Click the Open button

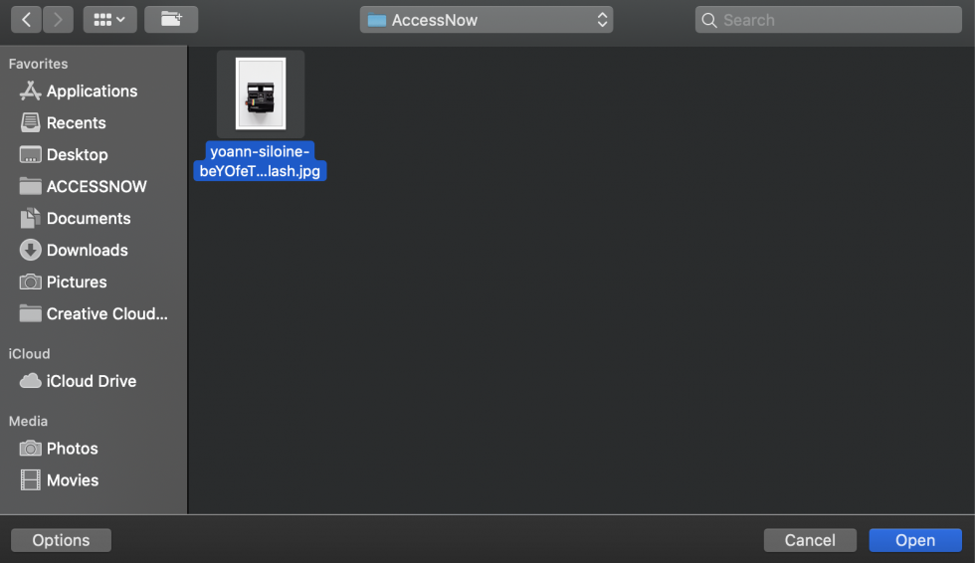pyautogui.click(x=915, y=540)
